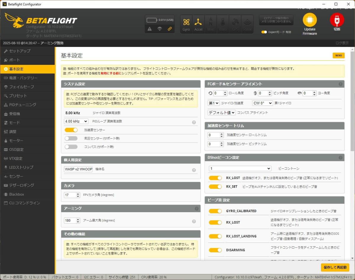Viewport: 355px width, 280px height.
Task: Open OSD設定 tab
Action: 28,150
